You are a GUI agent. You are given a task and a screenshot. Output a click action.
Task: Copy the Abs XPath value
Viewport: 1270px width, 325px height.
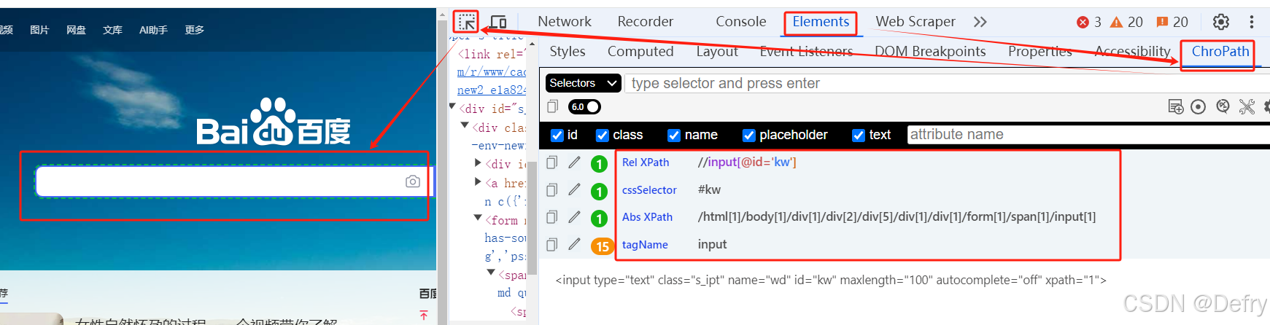(552, 216)
